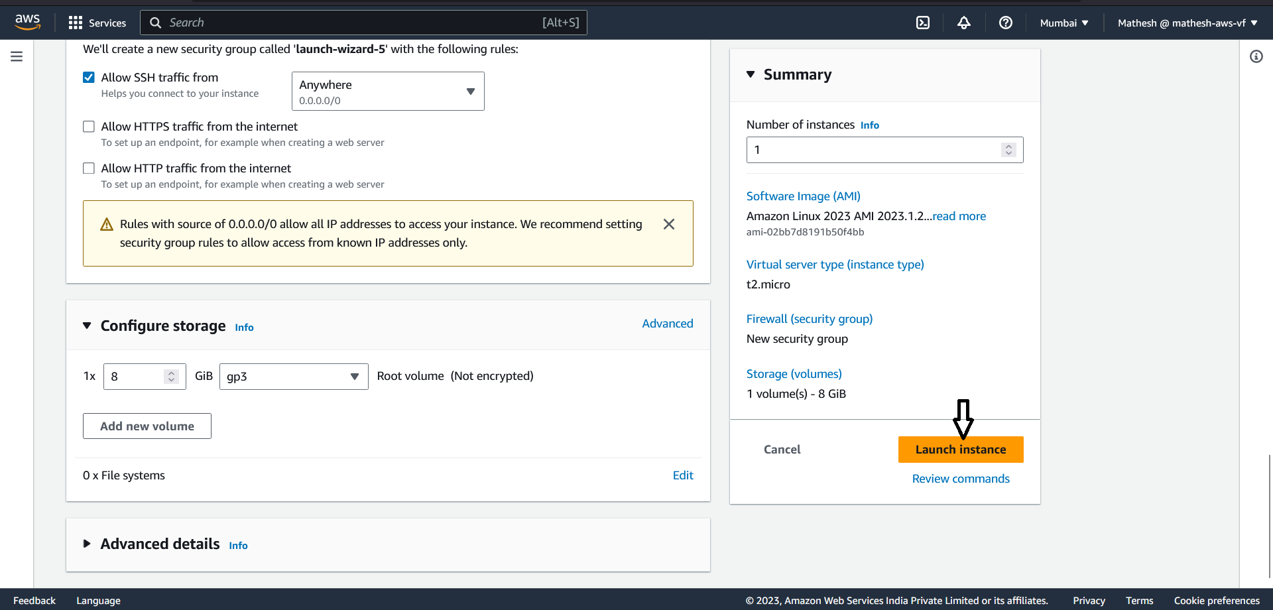Image resolution: width=1273 pixels, height=610 pixels.
Task: Click Info next to Advanced details
Action: pos(238,546)
